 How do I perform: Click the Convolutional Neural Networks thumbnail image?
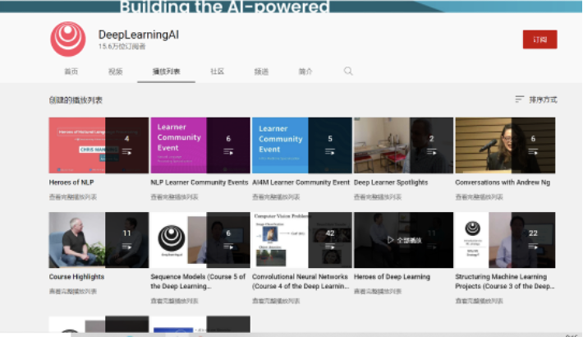[302, 240]
